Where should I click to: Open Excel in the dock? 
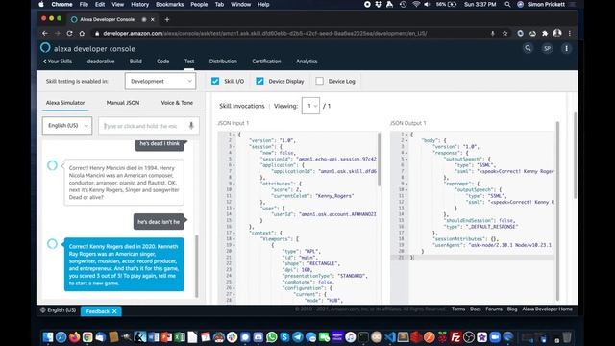[x=180, y=337]
